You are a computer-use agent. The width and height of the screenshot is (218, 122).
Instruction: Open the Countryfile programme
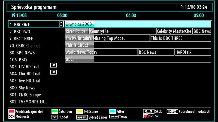[122, 31]
